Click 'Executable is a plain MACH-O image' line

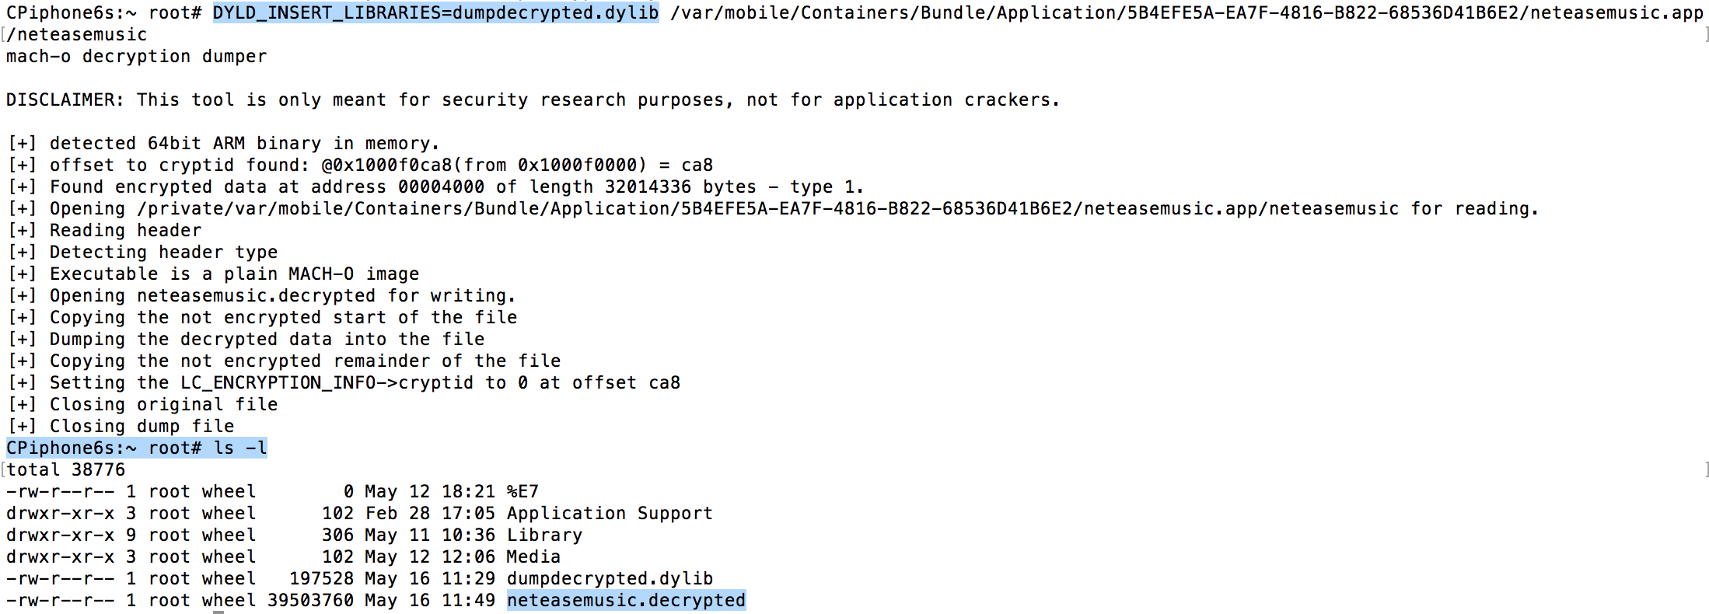[x=234, y=274]
